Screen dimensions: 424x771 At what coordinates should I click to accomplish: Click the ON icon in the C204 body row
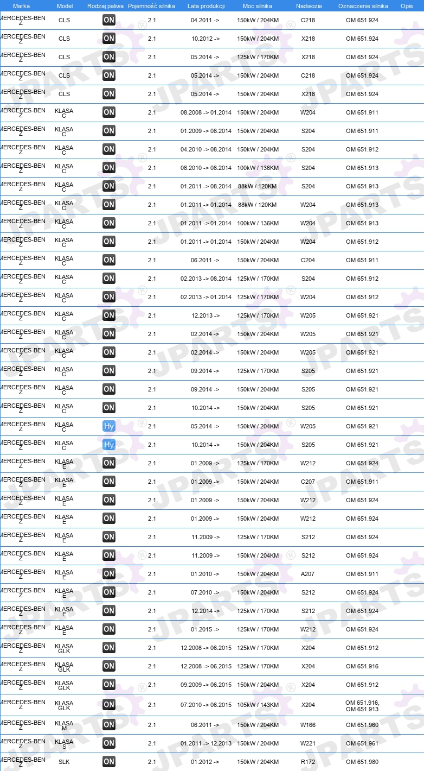tap(109, 260)
